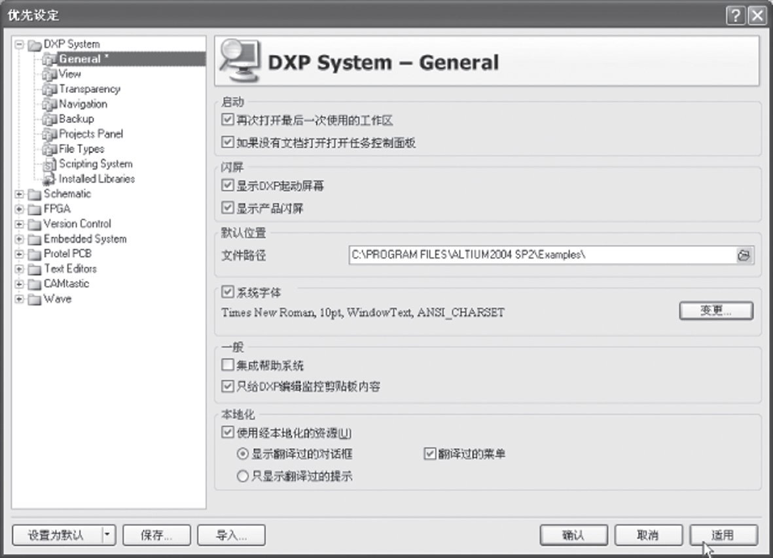Toggle 翻译过的菜单 checkbox
773x558 pixels.
coord(430,453)
